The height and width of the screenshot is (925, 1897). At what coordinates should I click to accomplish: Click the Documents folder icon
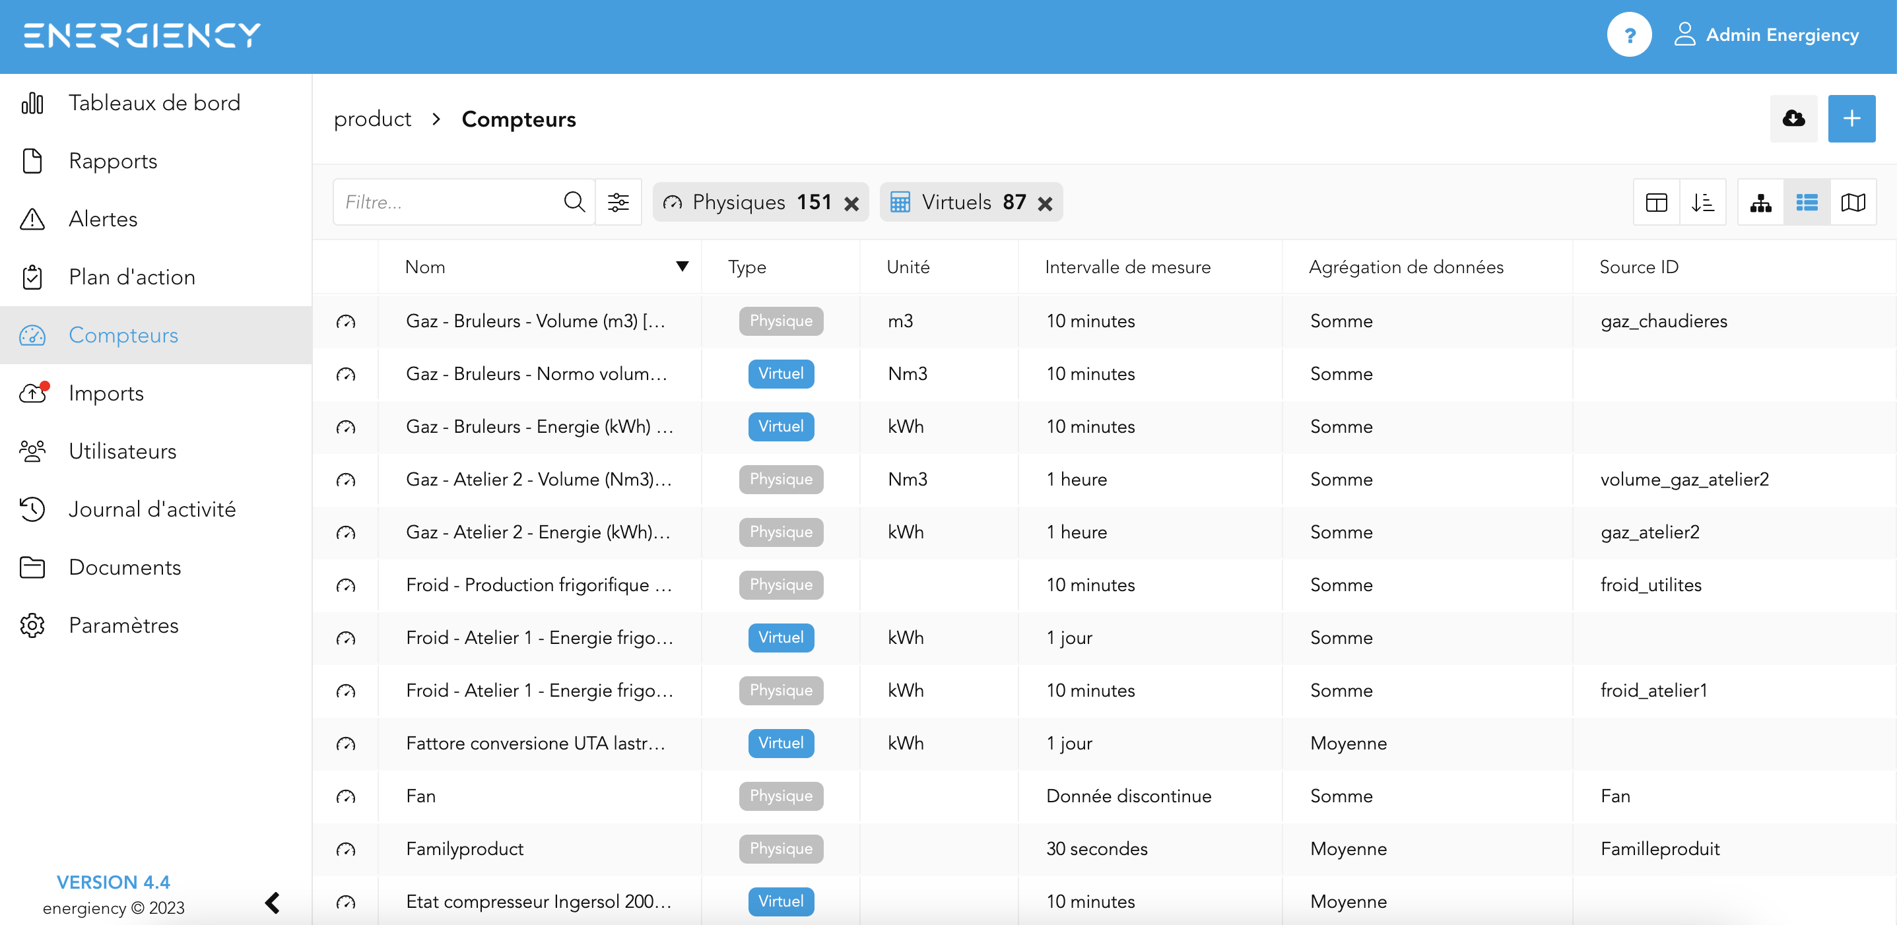(x=32, y=567)
